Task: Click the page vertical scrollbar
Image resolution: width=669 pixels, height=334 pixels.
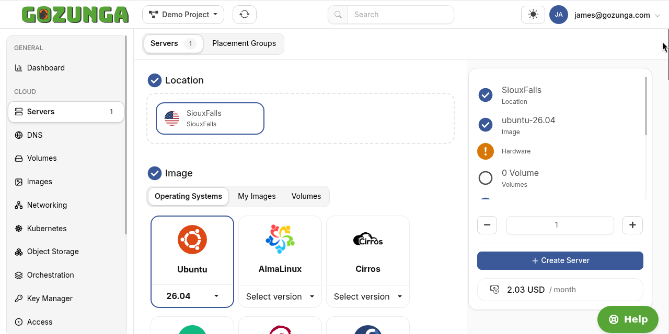Action: pos(668,54)
